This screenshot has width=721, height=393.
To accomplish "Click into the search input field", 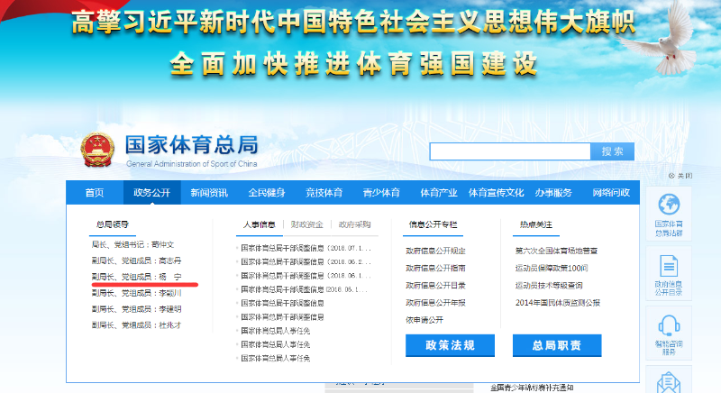I will pos(510,151).
